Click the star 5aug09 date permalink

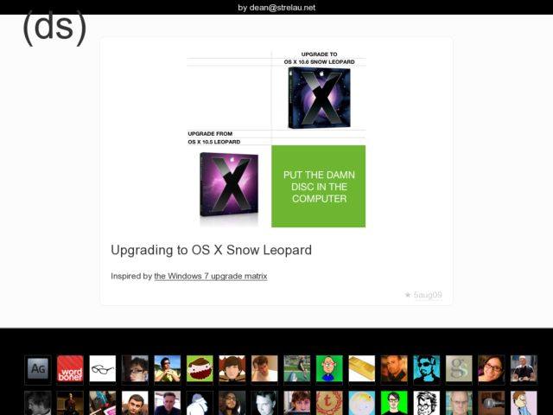pos(423,295)
